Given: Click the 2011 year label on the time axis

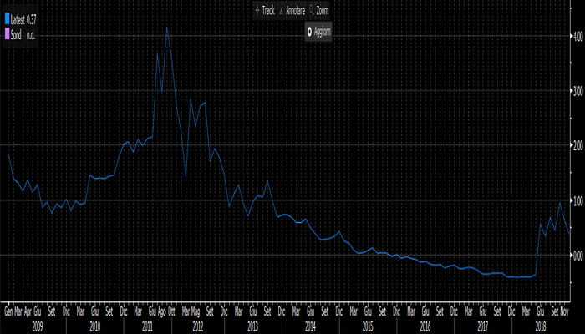Looking at the screenshot, I should (x=147, y=322).
